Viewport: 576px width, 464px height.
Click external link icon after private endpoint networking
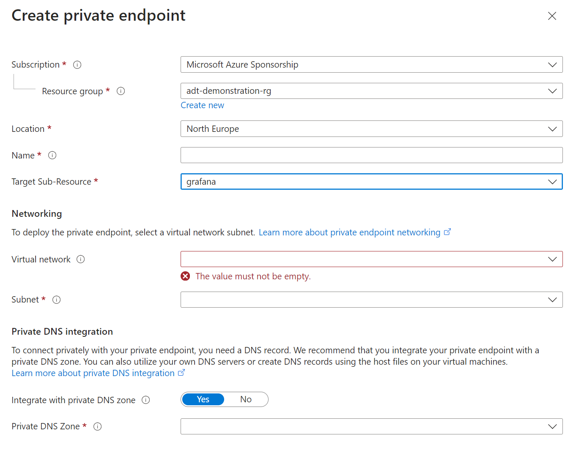click(x=447, y=232)
